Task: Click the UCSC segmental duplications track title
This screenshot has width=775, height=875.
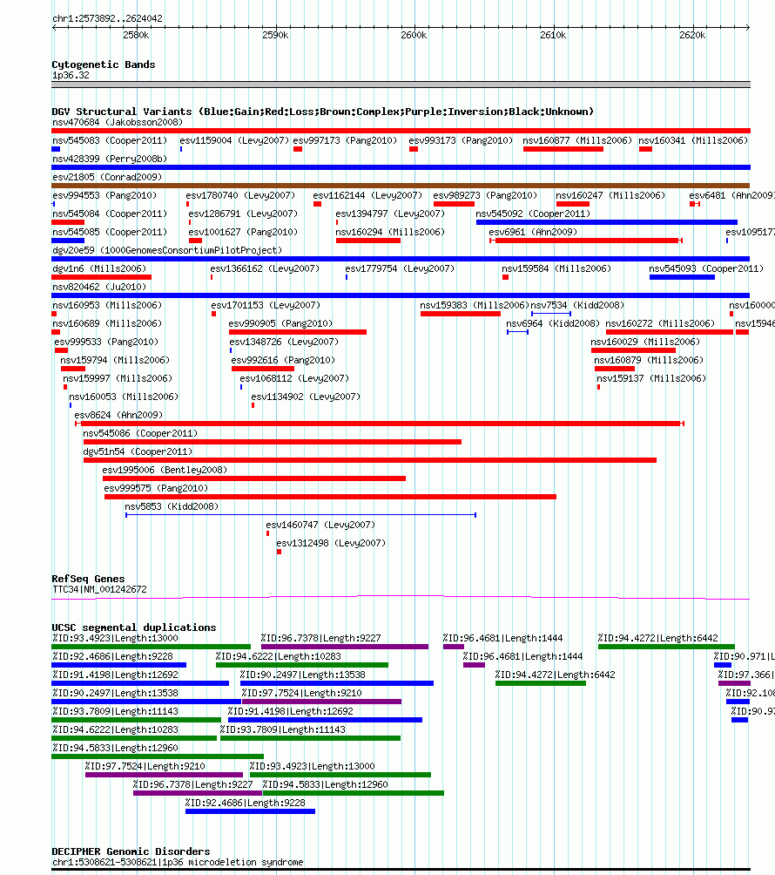Action: click(134, 627)
